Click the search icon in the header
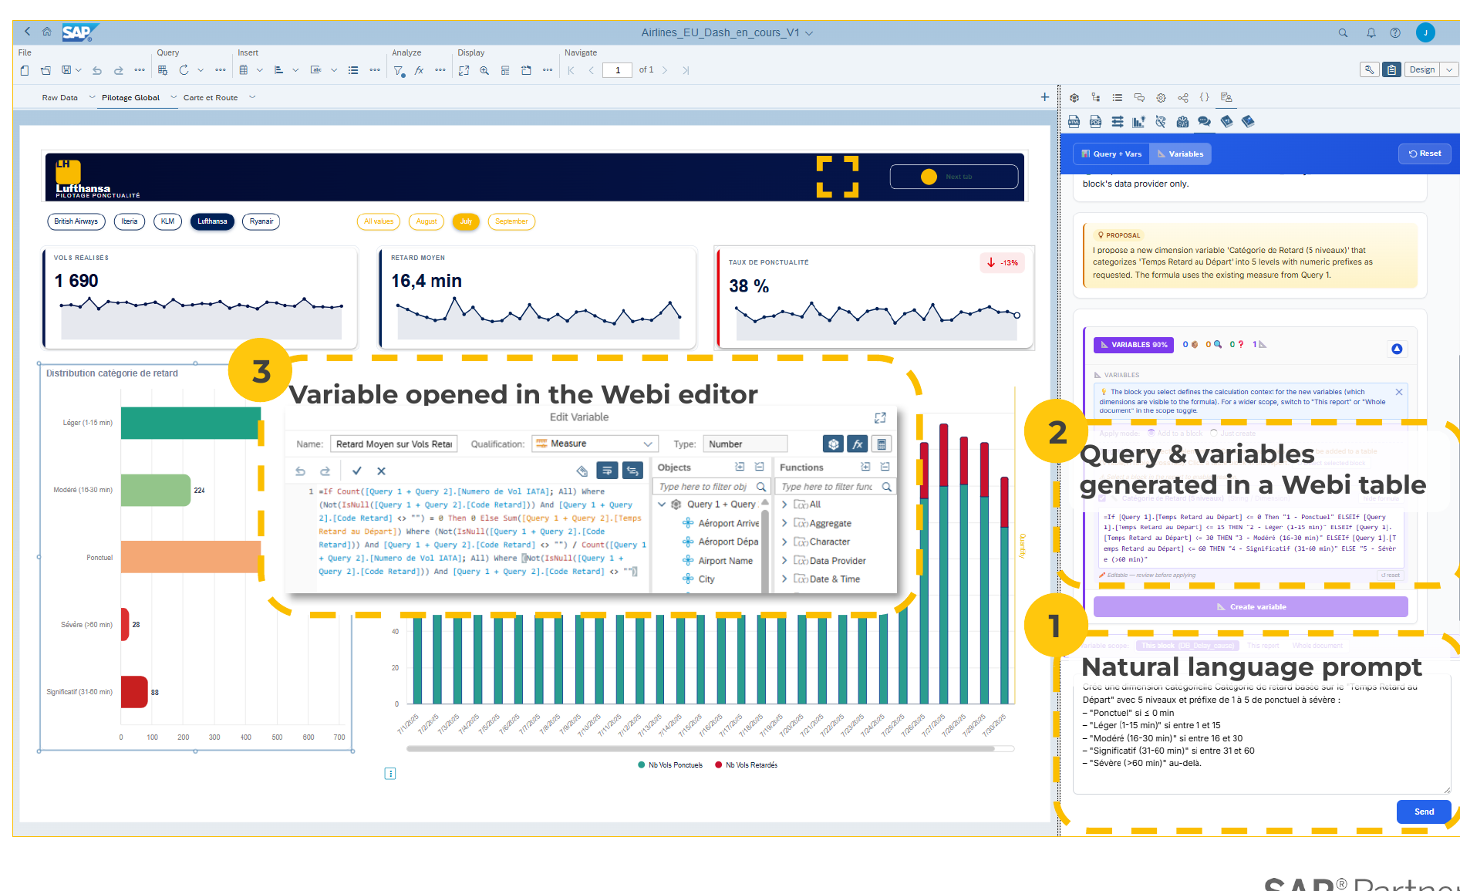 1343,32
